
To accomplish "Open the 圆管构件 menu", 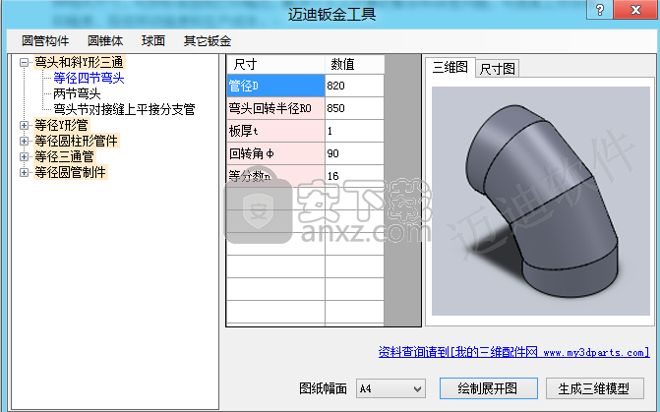I will 45,41.
